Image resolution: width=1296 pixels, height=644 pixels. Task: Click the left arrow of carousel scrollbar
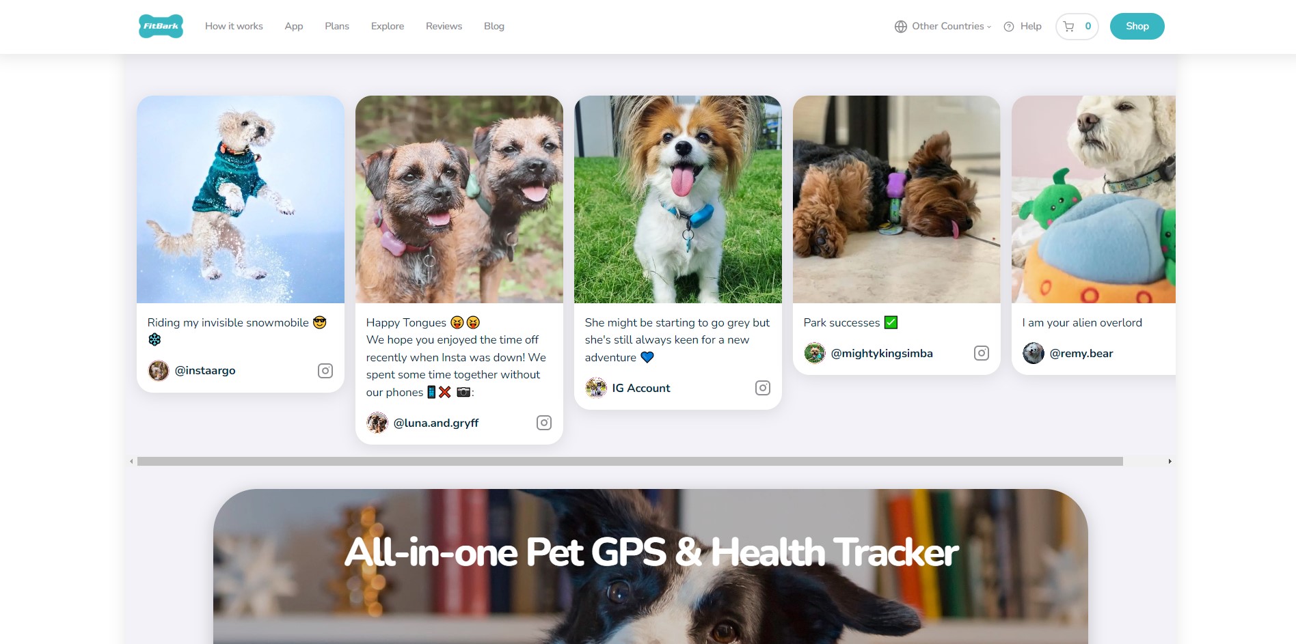coord(131,462)
